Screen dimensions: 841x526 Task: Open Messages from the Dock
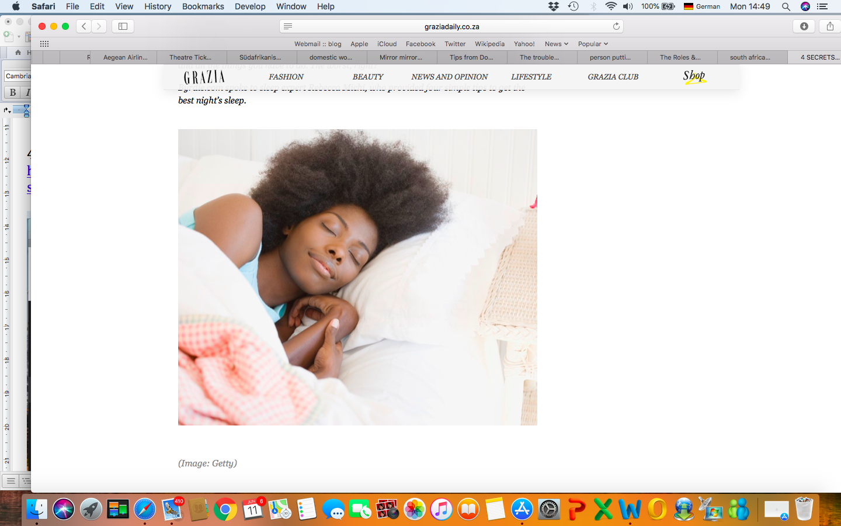coord(333,509)
